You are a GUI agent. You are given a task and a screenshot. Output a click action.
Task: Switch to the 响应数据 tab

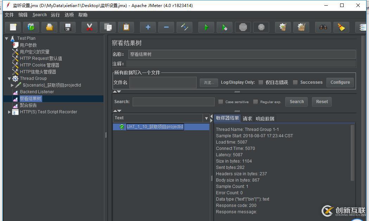(265, 118)
